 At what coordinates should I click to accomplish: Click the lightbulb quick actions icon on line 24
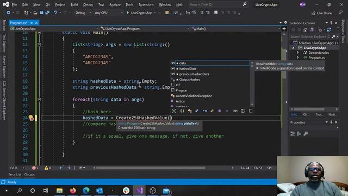pos(31,118)
